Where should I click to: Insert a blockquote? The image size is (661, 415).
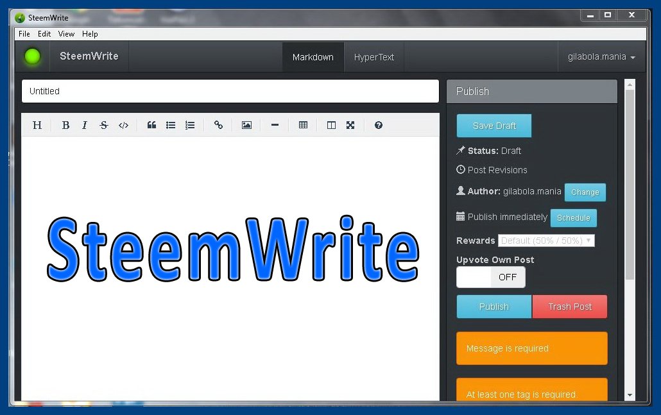[x=151, y=125]
